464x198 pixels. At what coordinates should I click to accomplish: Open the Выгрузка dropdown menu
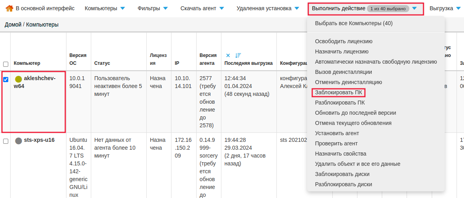coord(445,8)
